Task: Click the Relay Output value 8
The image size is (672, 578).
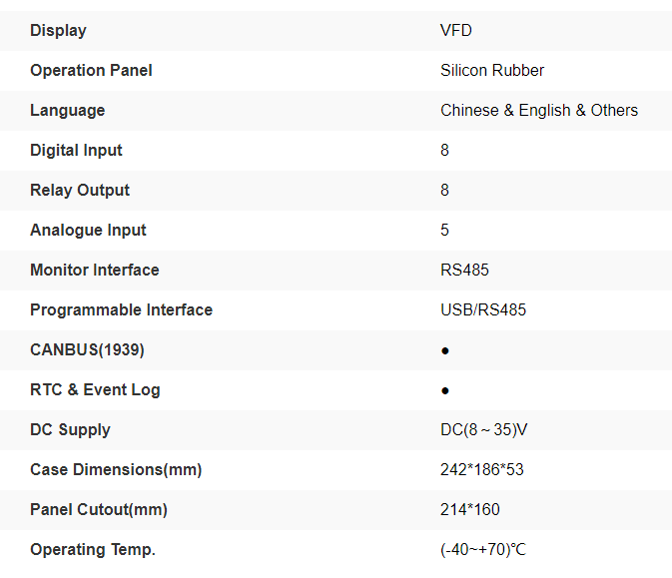Action: click(x=444, y=191)
